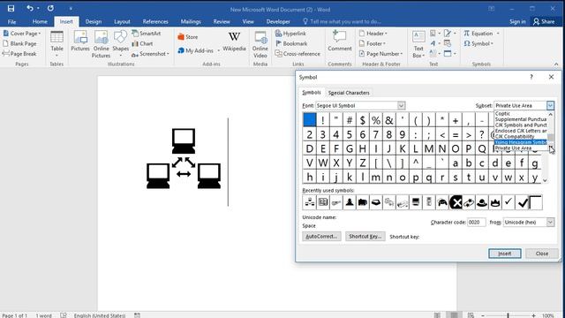
Task: Switch to the Design ribbon tab
Action: (x=94, y=21)
